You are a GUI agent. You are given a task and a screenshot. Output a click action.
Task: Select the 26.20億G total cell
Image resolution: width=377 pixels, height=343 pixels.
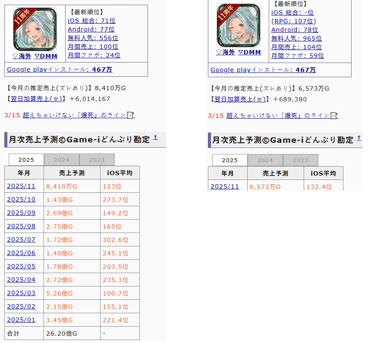point(72,334)
